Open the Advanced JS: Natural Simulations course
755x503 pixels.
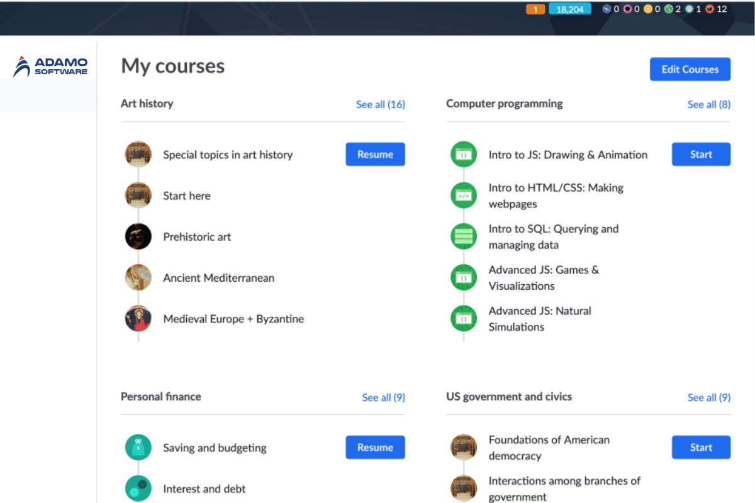(x=539, y=319)
